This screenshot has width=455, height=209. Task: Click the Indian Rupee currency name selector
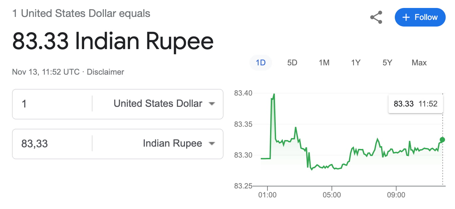(172, 144)
